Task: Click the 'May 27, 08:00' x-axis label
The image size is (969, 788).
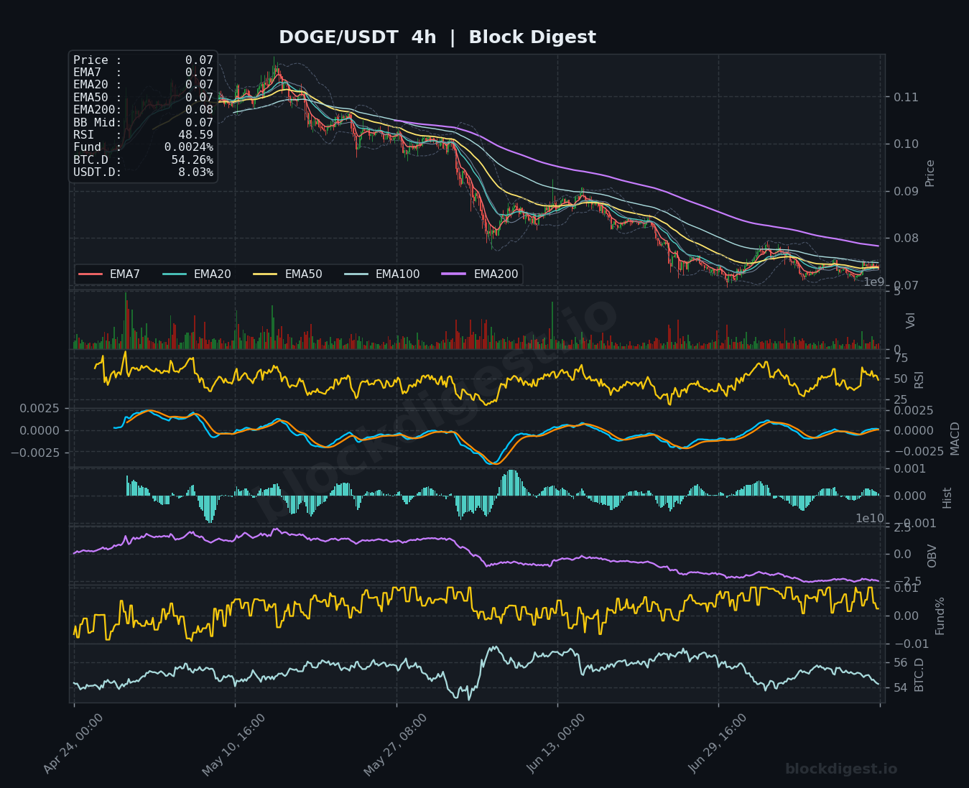Action: pyautogui.click(x=395, y=744)
